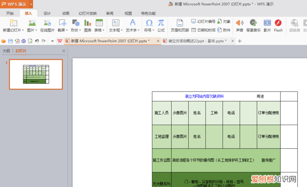Image resolution: width=307 pixels, height=187 pixels.
Task: Switch to the 动画 tab
Action: [x=66, y=13]
